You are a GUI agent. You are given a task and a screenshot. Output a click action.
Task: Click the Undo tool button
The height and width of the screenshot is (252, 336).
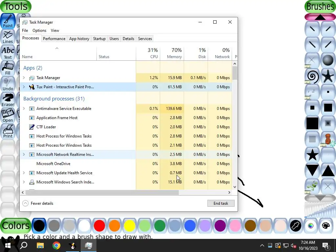(8, 84)
